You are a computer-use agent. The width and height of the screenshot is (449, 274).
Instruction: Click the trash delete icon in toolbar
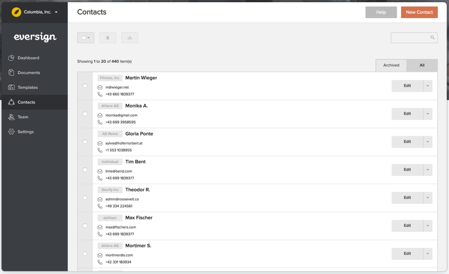point(108,38)
